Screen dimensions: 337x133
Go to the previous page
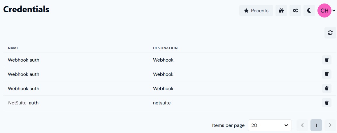click(x=302, y=125)
